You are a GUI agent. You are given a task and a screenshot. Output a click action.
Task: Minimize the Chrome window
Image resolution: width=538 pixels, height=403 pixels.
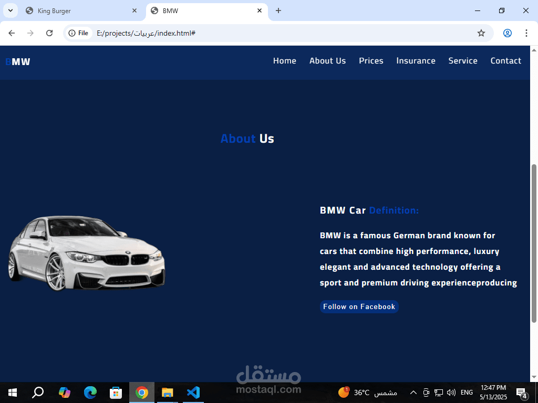[477, 10]
